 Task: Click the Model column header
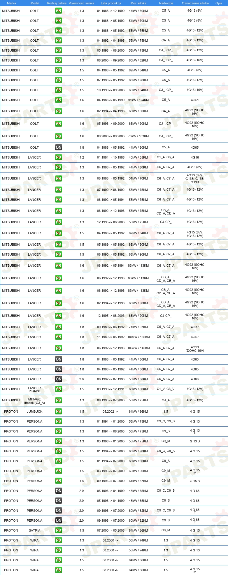tap(35, 3)
